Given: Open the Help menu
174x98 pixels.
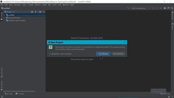Looking at the screenshot, I should pos(72,5).
